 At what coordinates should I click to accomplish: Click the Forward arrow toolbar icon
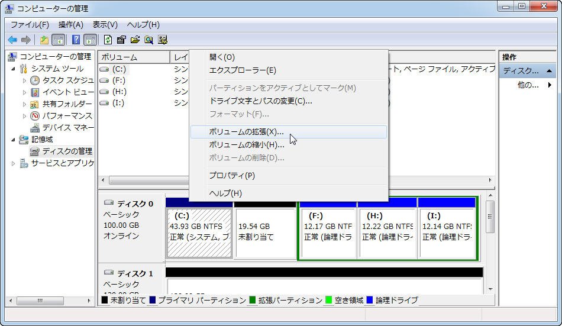[x=26, y=40]
